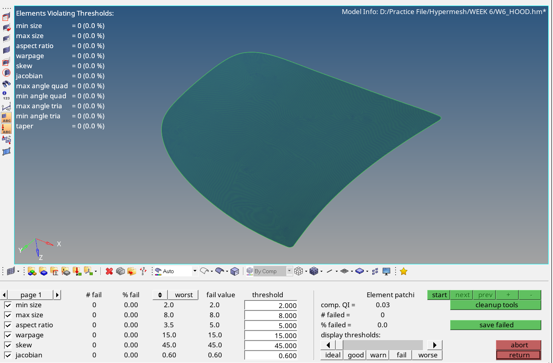Disable the jacobian check checkbox
The image size is (553, 363).
pos(8,355)
